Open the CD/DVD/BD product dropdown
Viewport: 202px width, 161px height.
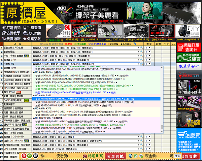point(86,137)
